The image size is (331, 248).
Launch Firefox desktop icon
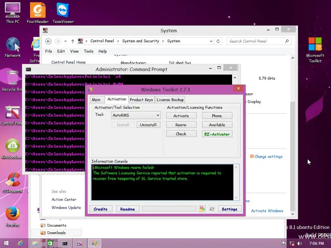13,217
